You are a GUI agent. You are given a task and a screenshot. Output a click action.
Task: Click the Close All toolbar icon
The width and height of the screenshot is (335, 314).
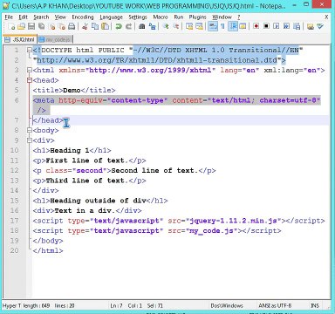tap(62, 27)
